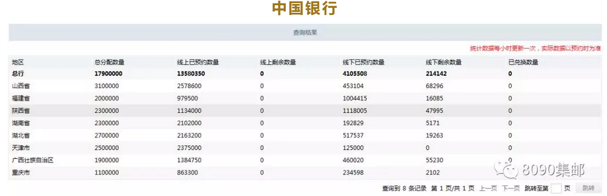Click 山西省 offline reserved 453104
This screenshot has height=196, width=607.
click(353, 86)
